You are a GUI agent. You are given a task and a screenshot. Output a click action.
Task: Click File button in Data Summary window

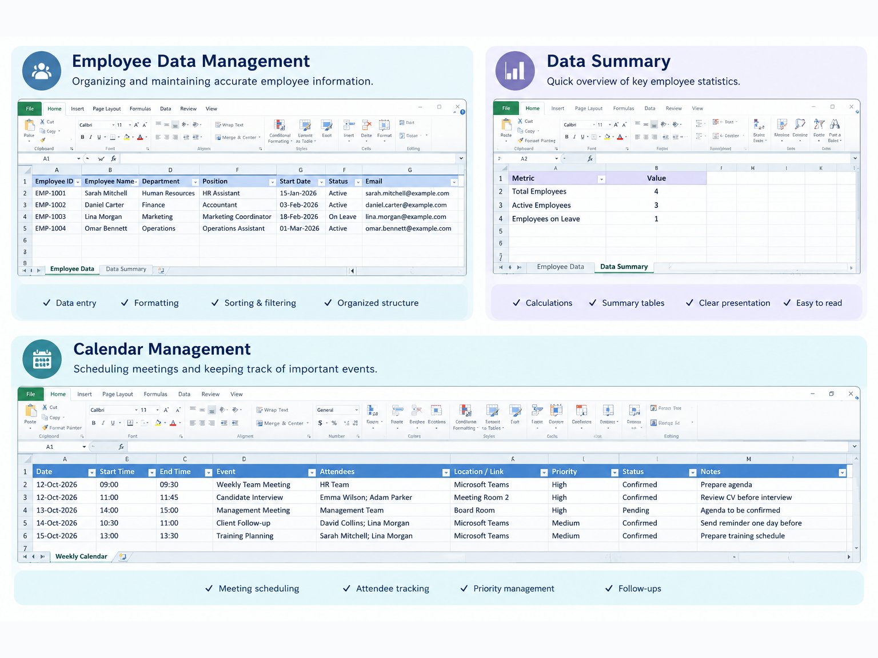(506, 108)
